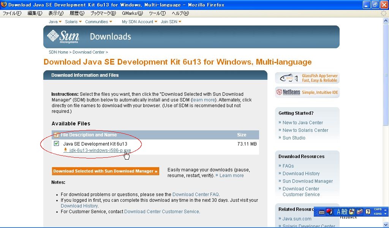
Task: Click the download arrow icon beside jdk-6u13 file
Action: (x=65, y=150)
